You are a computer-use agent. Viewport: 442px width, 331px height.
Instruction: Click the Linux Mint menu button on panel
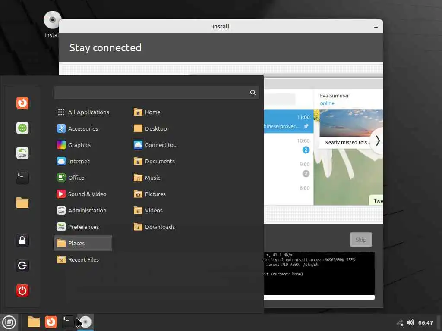click(x=9, y=322)
